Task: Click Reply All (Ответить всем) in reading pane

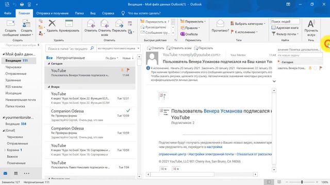Action: point(179,48)
